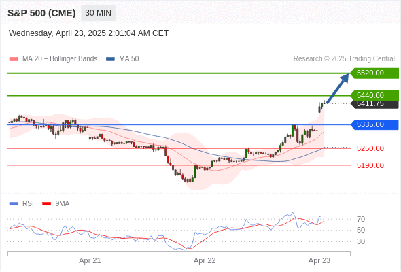The width and height of the screenshot is (401, 272).
Task: Click the RSI 30 level label
Action: (x=361, y=241)
